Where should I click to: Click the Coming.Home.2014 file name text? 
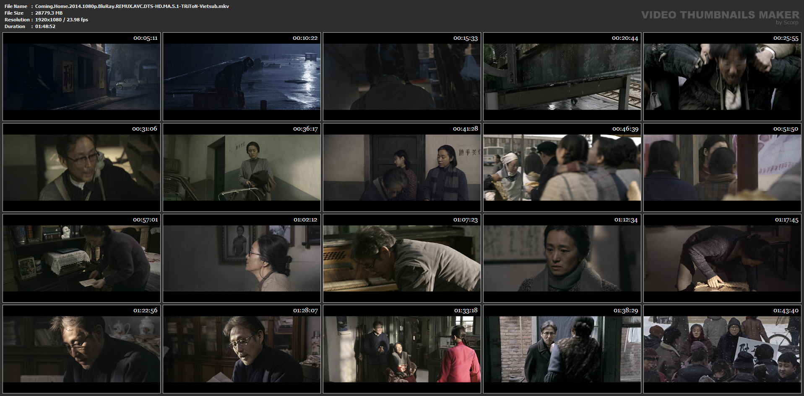point(132,6)
